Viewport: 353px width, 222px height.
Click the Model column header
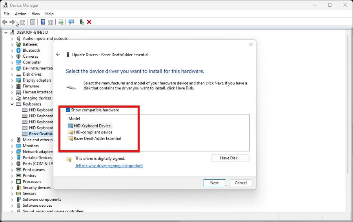tap(74, 119)
